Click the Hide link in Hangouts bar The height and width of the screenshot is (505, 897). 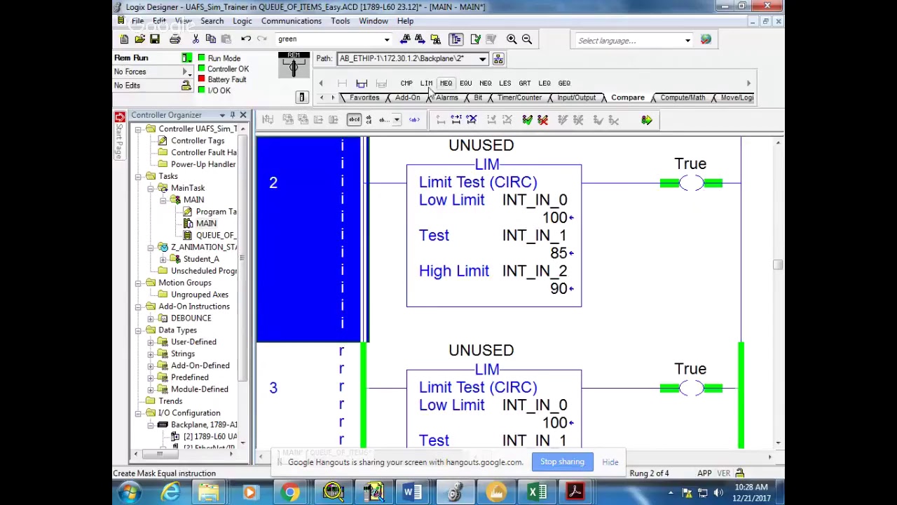point(610,462)
